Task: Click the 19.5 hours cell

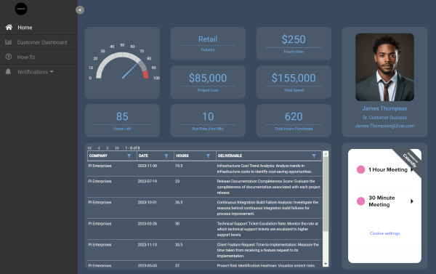Action: click(x=179, y=166)
